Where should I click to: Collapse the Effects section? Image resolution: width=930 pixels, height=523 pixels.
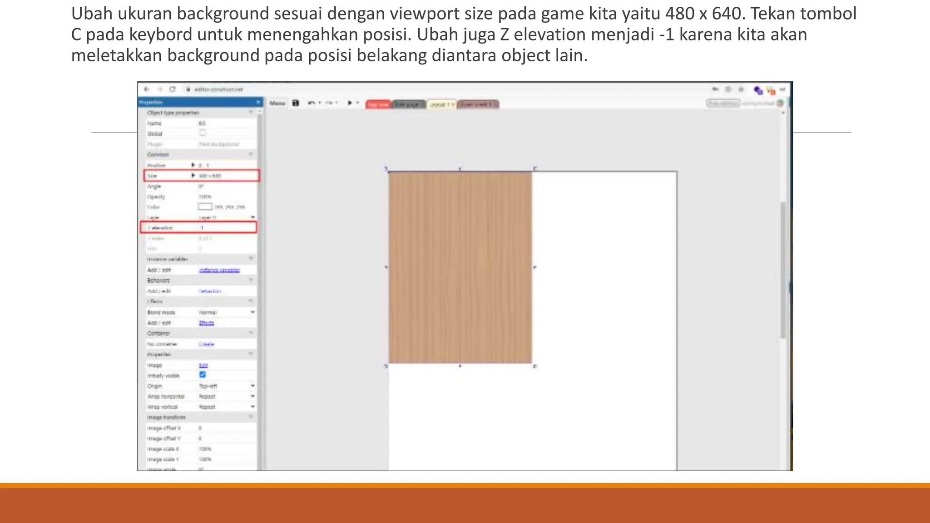point(251,301)
